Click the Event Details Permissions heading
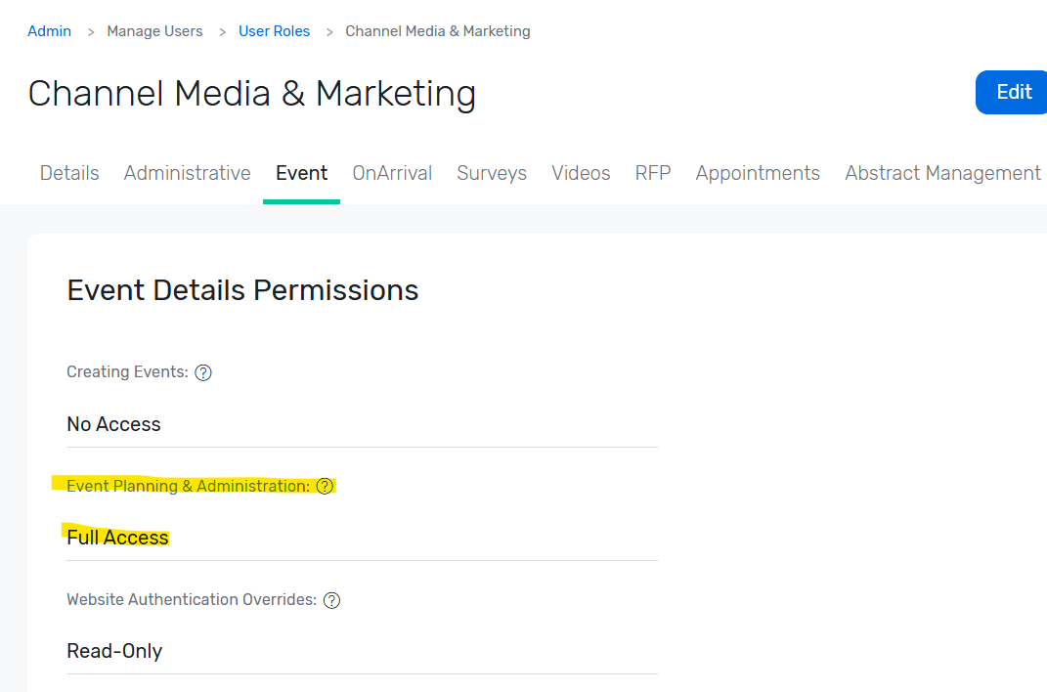Image resolution: width=1047 pixels, height=692 pixels. pos(242,290)
